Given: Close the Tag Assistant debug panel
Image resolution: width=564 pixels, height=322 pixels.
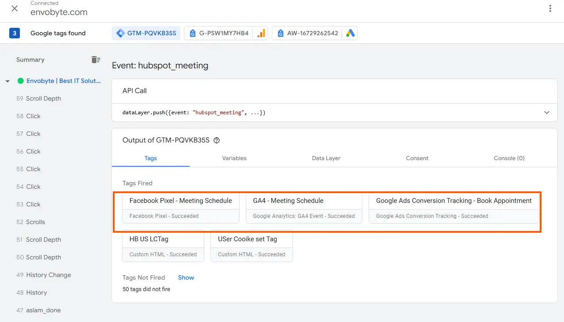Looking at the screenshot, I should pos(15,8).
